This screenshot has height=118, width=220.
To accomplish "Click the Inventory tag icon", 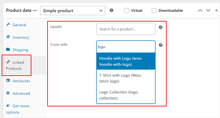I will coord(8,37).
